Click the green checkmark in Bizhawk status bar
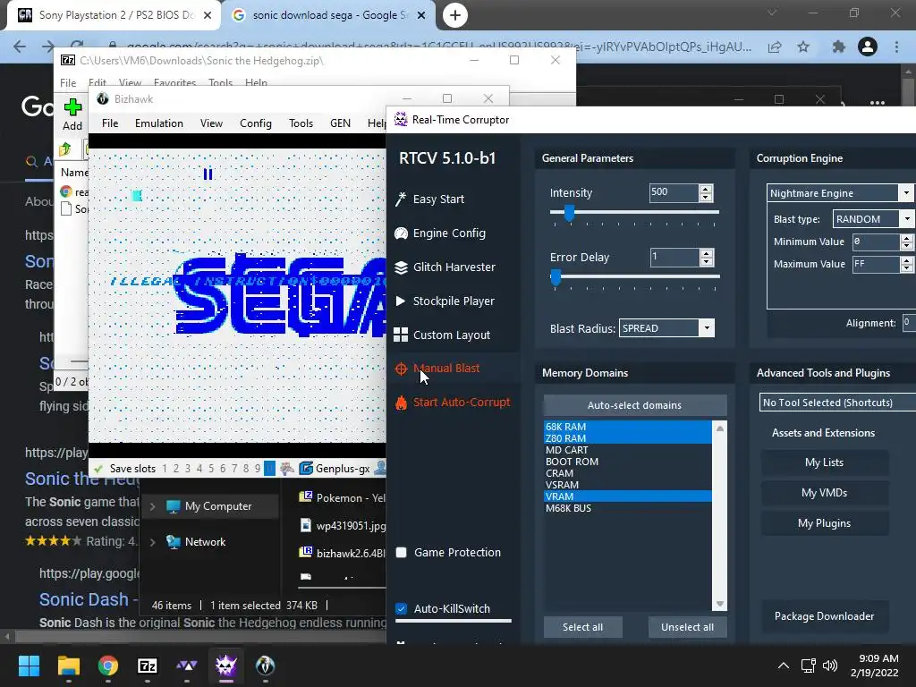The image size is (916, 687). click(x=98, y=469)
